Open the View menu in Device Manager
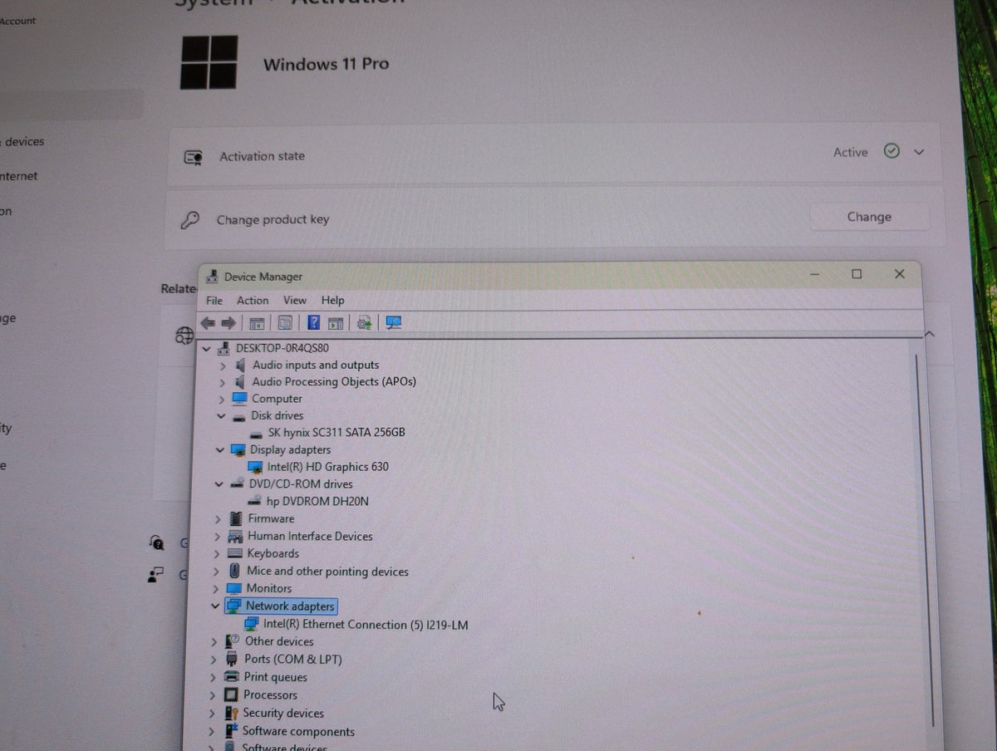Image resolution: width=997 pixels, height=751 pixels. (x=295, y=301)
